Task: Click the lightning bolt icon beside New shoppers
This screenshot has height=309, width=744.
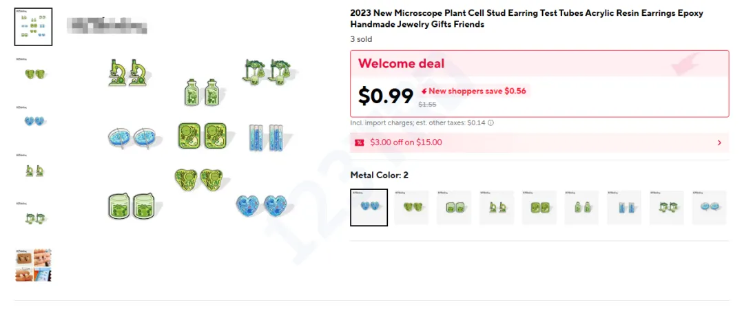Action: 424,91
